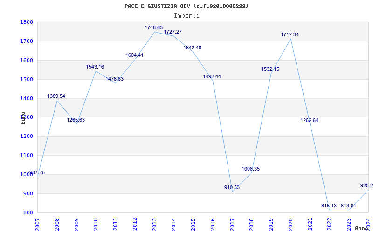
Task: Select the 987.26 data label
Action: (37, 173)
